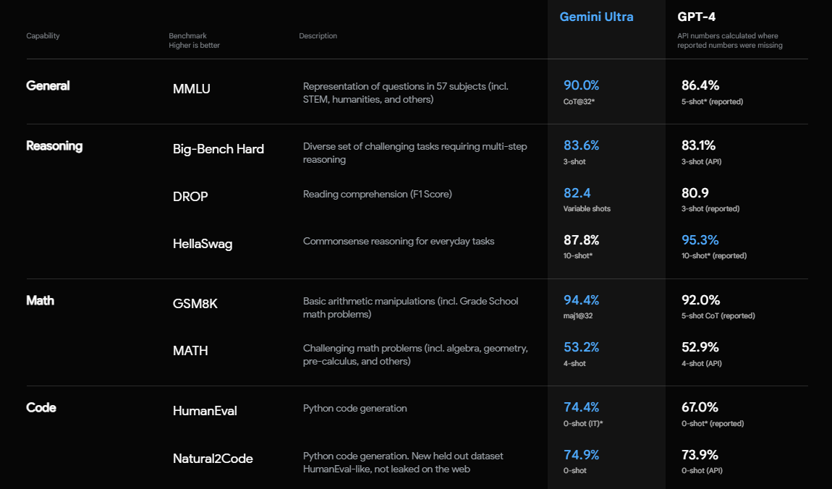Select the 52.9% MATH score
Image resolution: width=832 pixels, height=489 pixels.
pyautogui.click(x=700, y=347)
